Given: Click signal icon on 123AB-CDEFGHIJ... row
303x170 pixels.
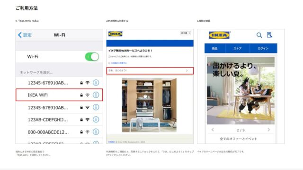Looking at the screenshot, I should tap(88, 119).
